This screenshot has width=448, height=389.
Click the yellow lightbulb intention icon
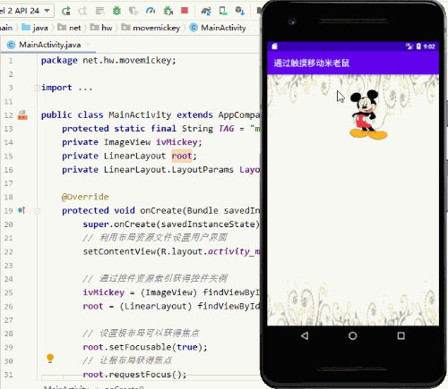pos(50,359)
